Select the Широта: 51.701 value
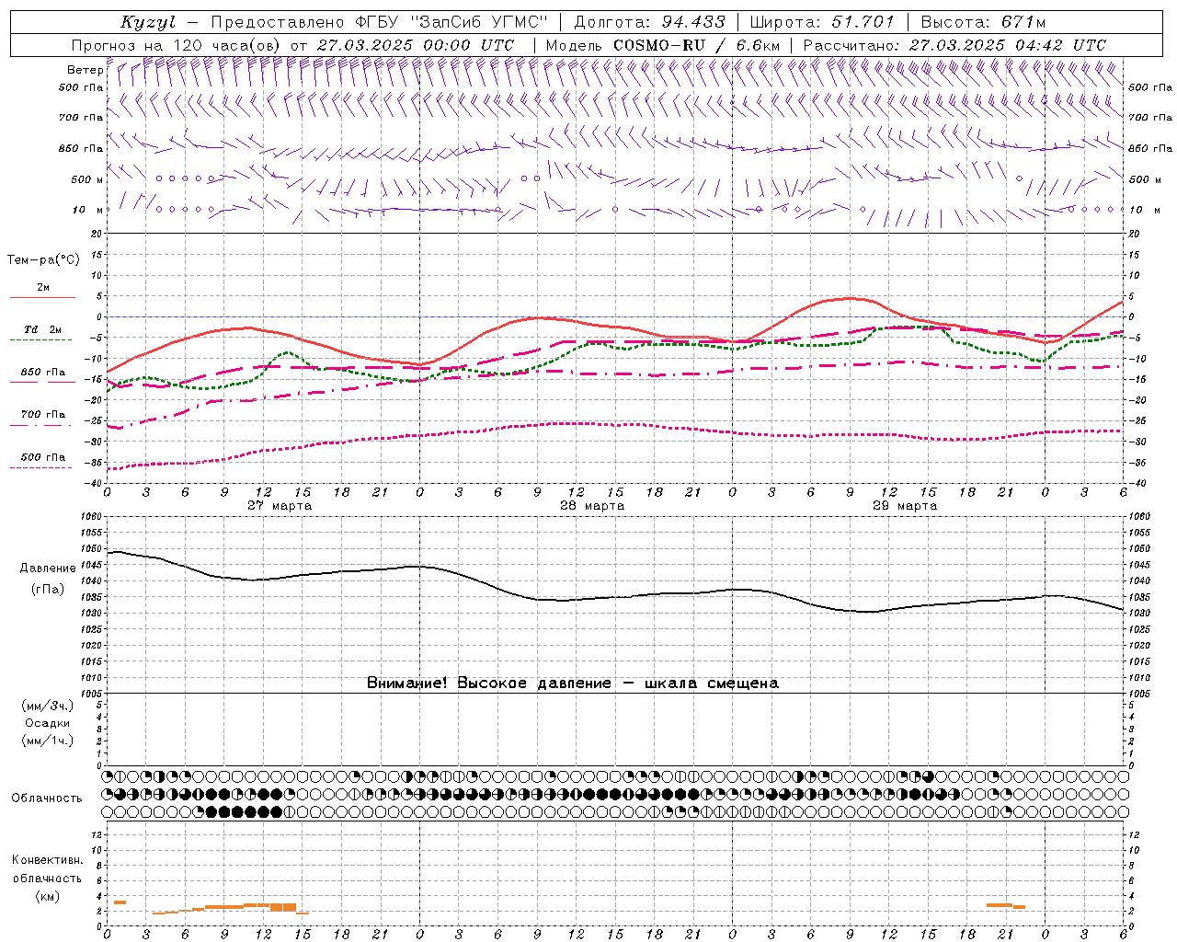 point(822,22)
